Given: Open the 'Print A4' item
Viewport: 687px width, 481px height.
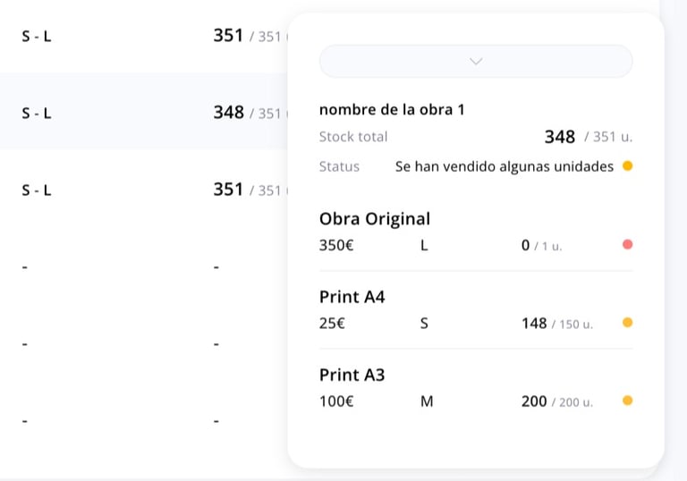Looking at the screenshot, I should click(x=352, y=297).
